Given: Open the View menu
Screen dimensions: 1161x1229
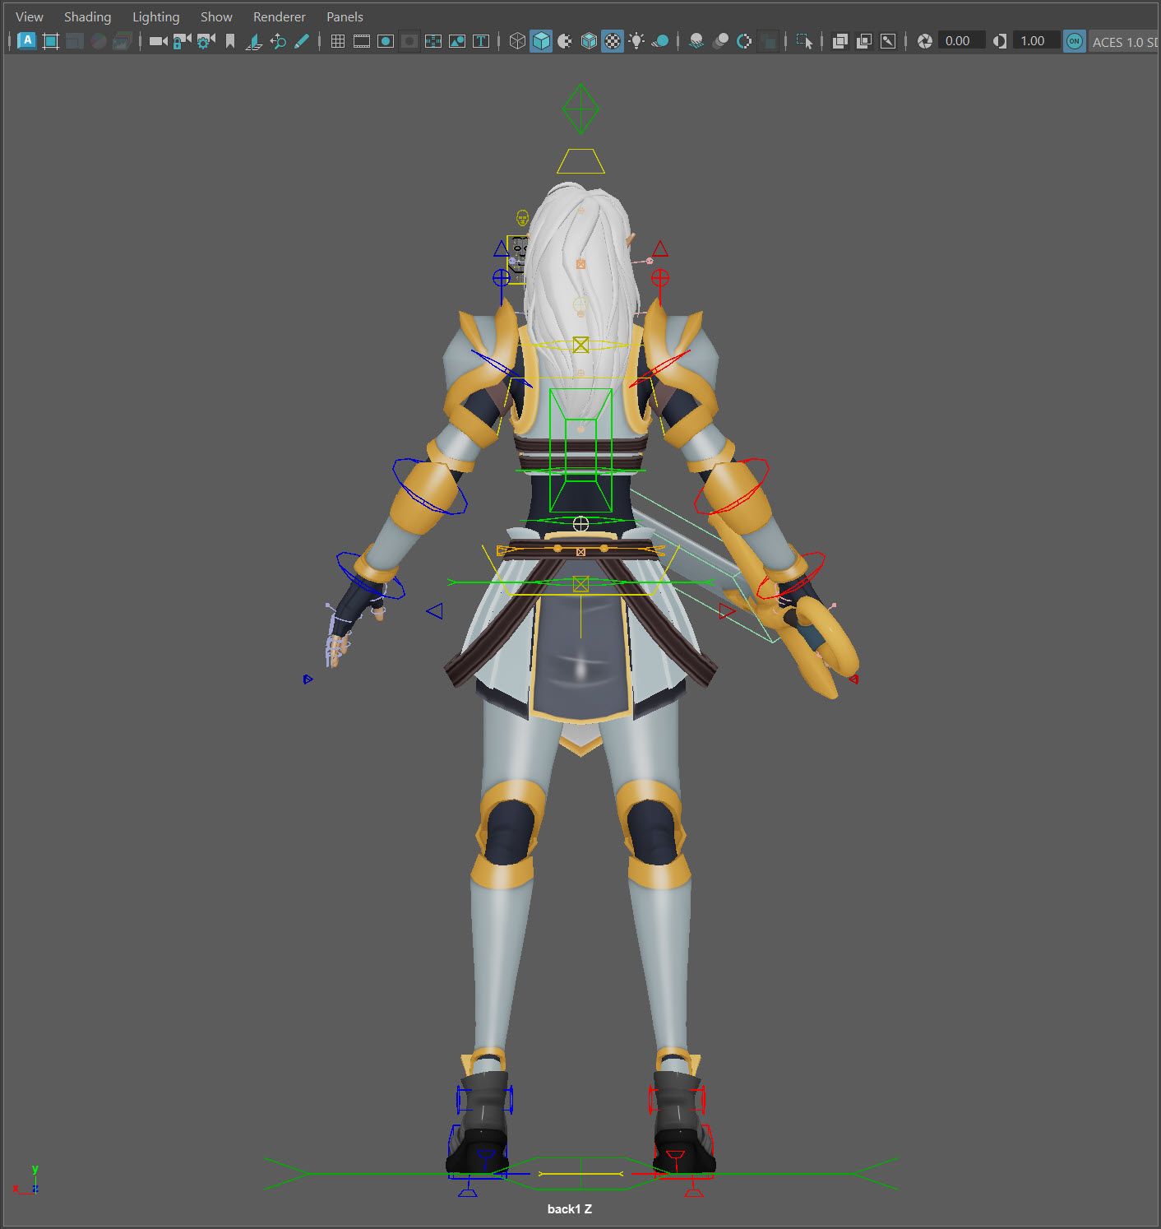Looking at the screenshot, I should [30, 16].
